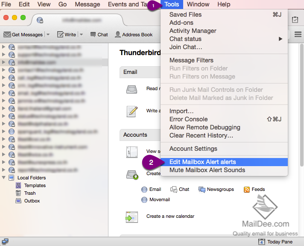Click the vertical scrollbar of account page
This screenshot has width=304, height=246.
coord(302,105)
